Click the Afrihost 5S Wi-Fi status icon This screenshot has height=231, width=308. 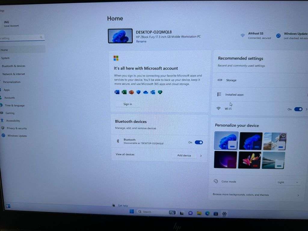(242, 35)
